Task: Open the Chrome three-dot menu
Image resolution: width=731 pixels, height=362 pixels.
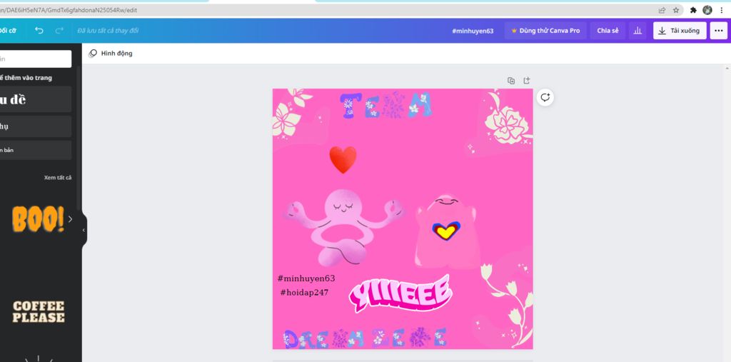Action: tap(721, 10)
